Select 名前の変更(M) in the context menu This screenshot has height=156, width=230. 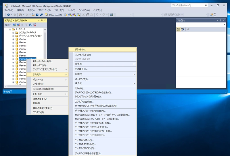(47, 99)
